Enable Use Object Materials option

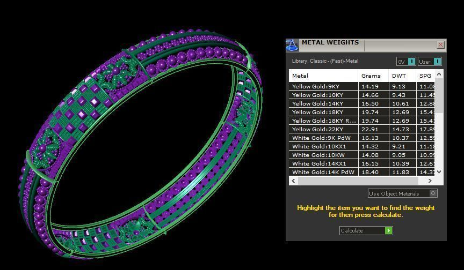pyautogui.click(x=402, y=193)
